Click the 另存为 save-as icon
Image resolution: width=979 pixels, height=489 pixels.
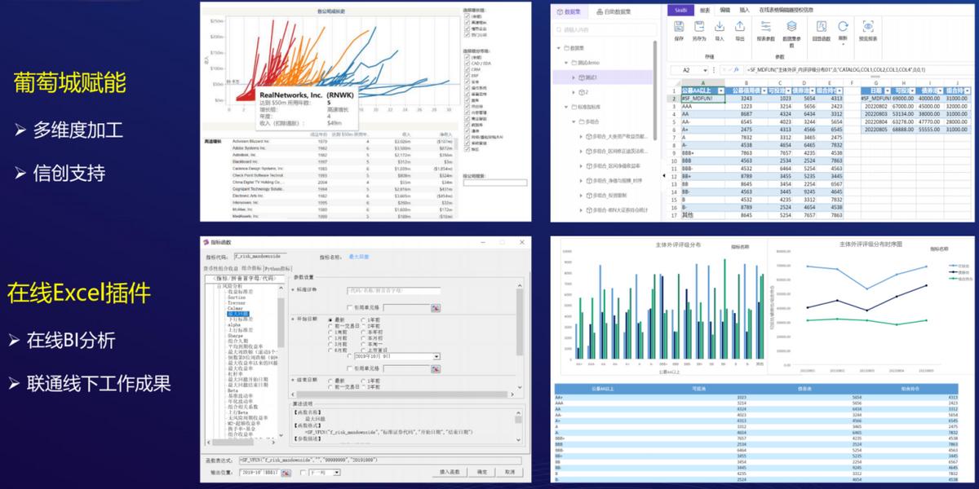[698, 27]
